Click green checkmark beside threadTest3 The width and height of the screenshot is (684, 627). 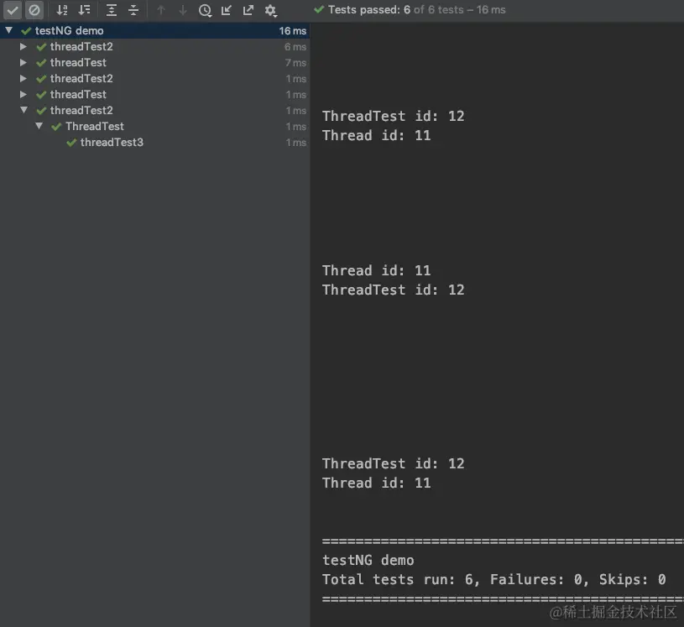coord(71,142)
